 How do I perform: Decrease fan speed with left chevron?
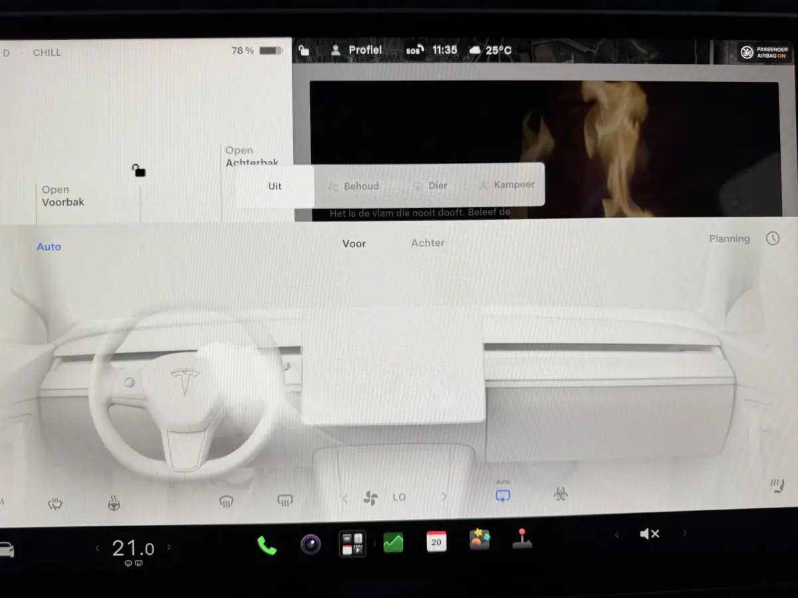[344, 498]
